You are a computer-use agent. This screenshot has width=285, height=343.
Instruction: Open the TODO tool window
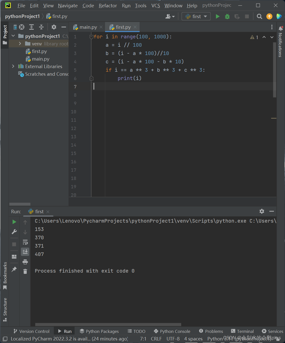click(136, 331)
